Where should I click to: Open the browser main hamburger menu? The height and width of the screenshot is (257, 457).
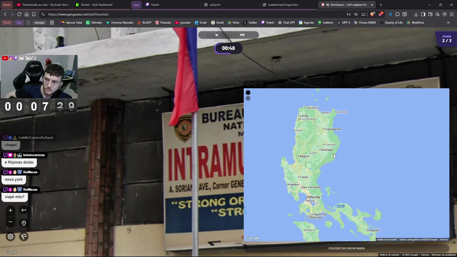pyautogui.click(x=452, y=14)
